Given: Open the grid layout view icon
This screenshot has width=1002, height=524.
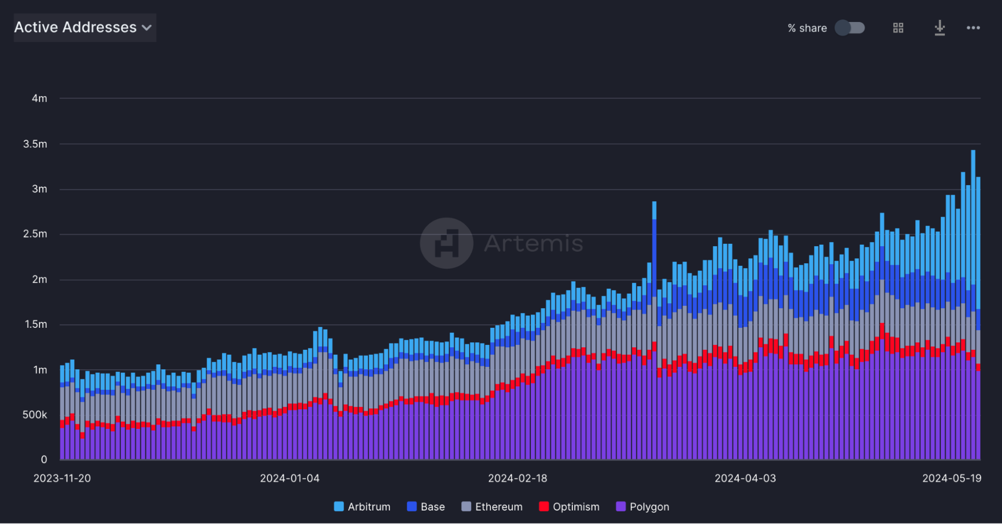Looking at the screenshot, I should tap(898, 28).
